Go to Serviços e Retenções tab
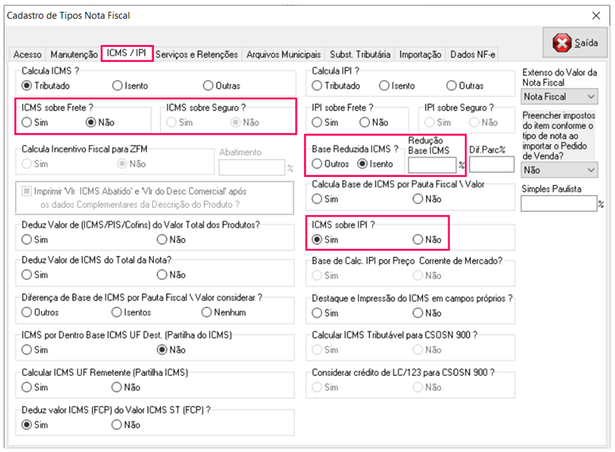This screenshot has width=615, height=452. point(197,55)
